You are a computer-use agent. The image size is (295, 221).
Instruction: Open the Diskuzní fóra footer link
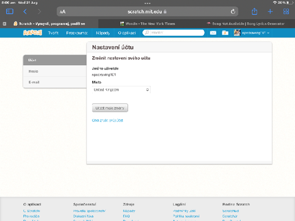point(83,216)
